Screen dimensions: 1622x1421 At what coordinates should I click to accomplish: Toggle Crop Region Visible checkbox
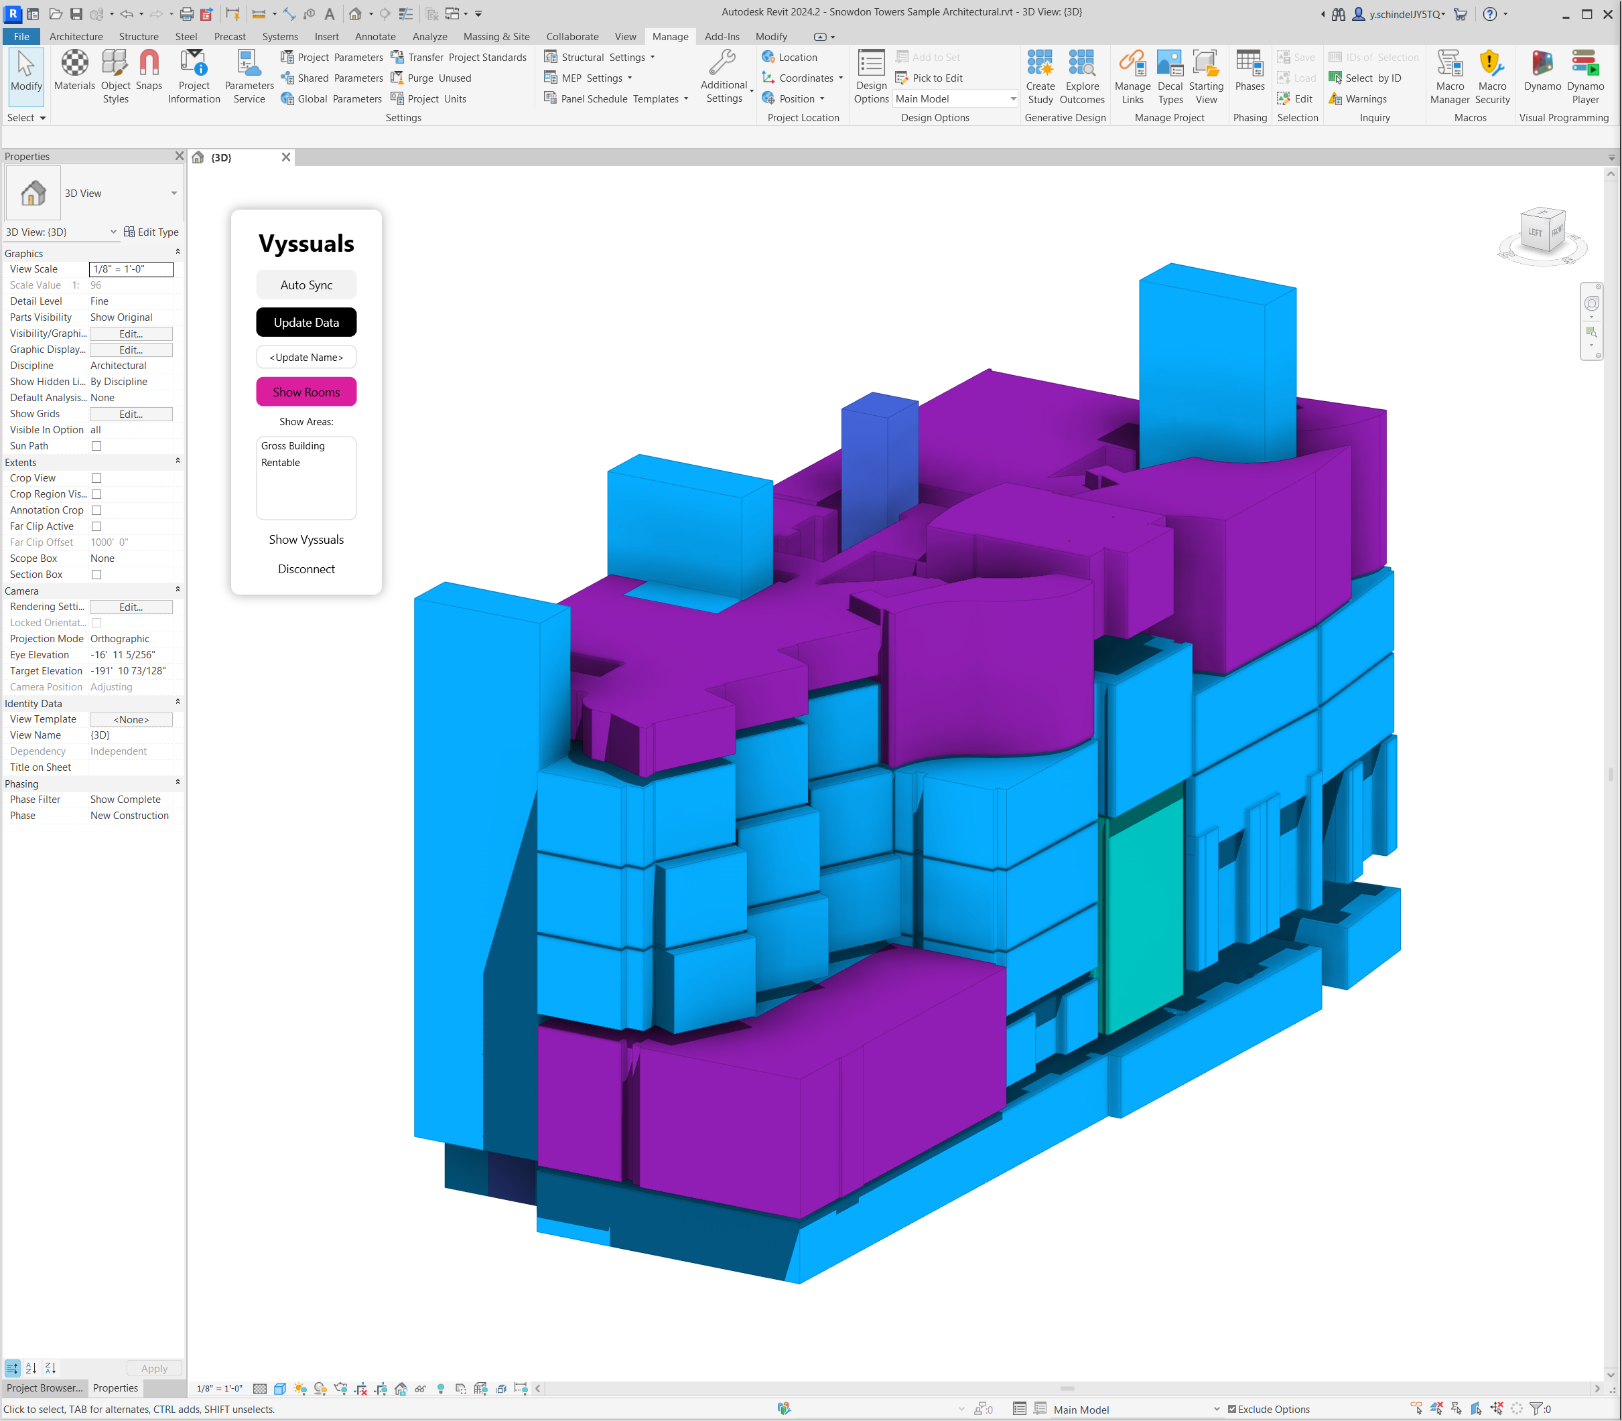[96, 494]
